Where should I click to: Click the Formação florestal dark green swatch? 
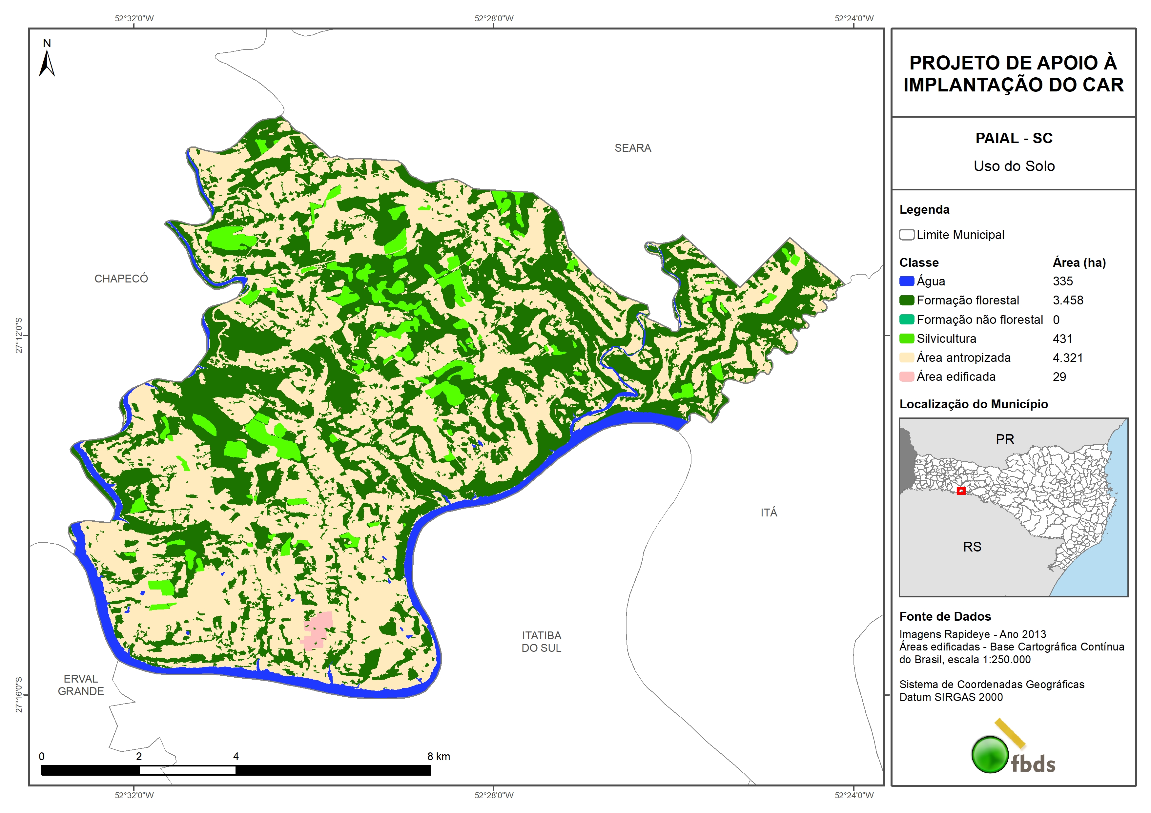tap(906, 300)
